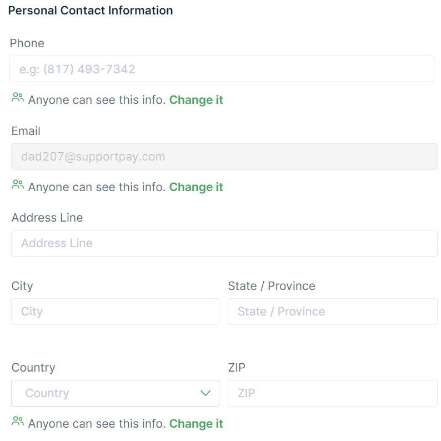This screenshot has width=441, height=441.
Task: Focus the Phone number input field
Action: coord(222,69)
